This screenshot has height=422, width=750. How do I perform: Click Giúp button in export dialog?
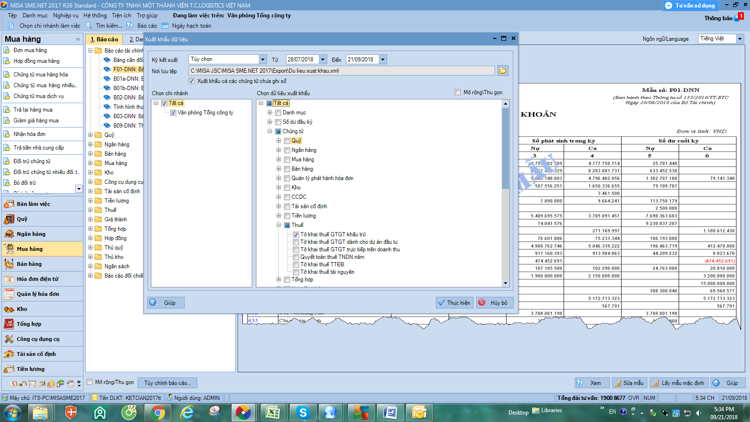(166, 303)
